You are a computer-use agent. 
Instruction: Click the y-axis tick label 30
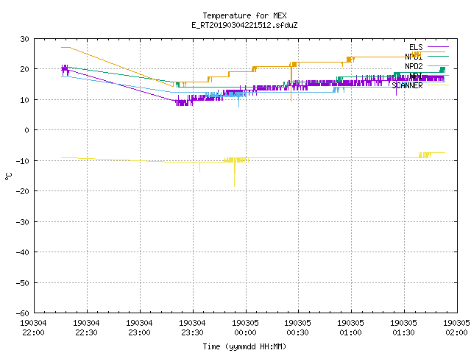(24, 39)
